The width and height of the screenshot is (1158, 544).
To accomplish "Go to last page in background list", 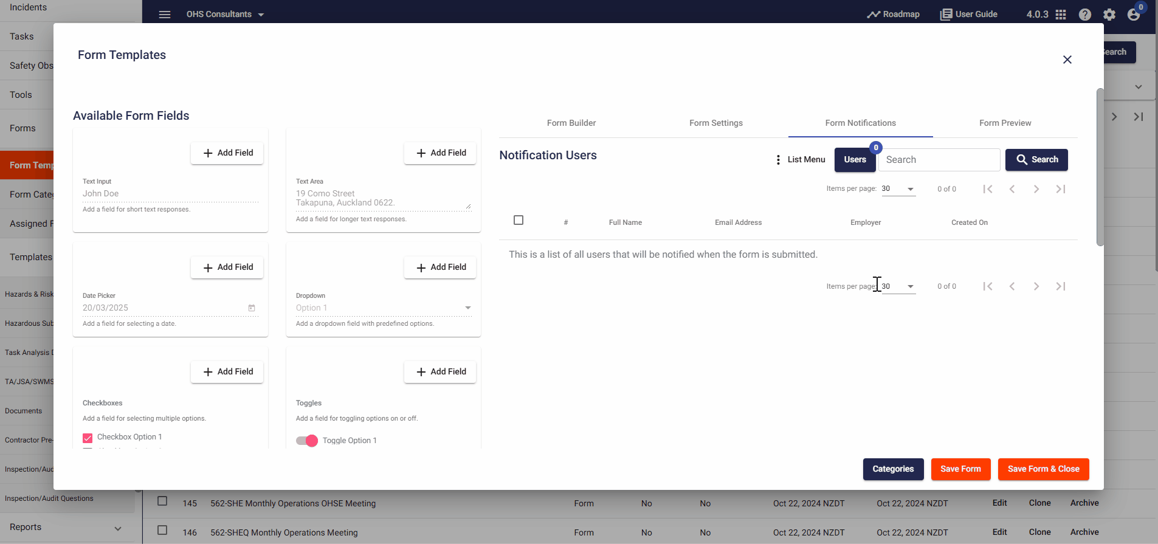I will coord(1139,117).
